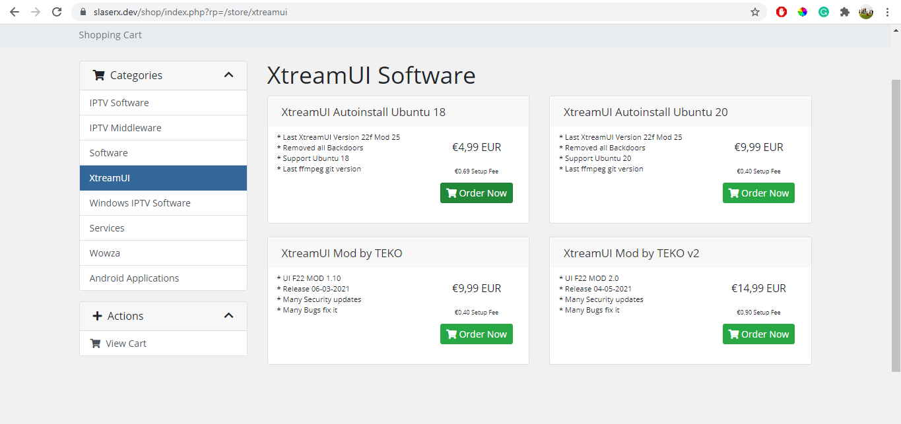Screen dimensions: 901x424
Task: Open the IPTV Software category
Action: coord(163,103)
